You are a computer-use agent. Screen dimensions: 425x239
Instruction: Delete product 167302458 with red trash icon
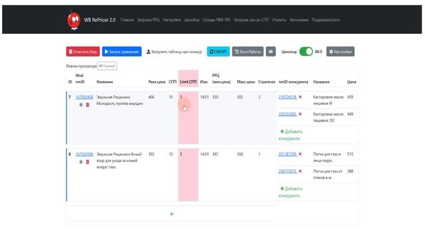tap(88, 105)
